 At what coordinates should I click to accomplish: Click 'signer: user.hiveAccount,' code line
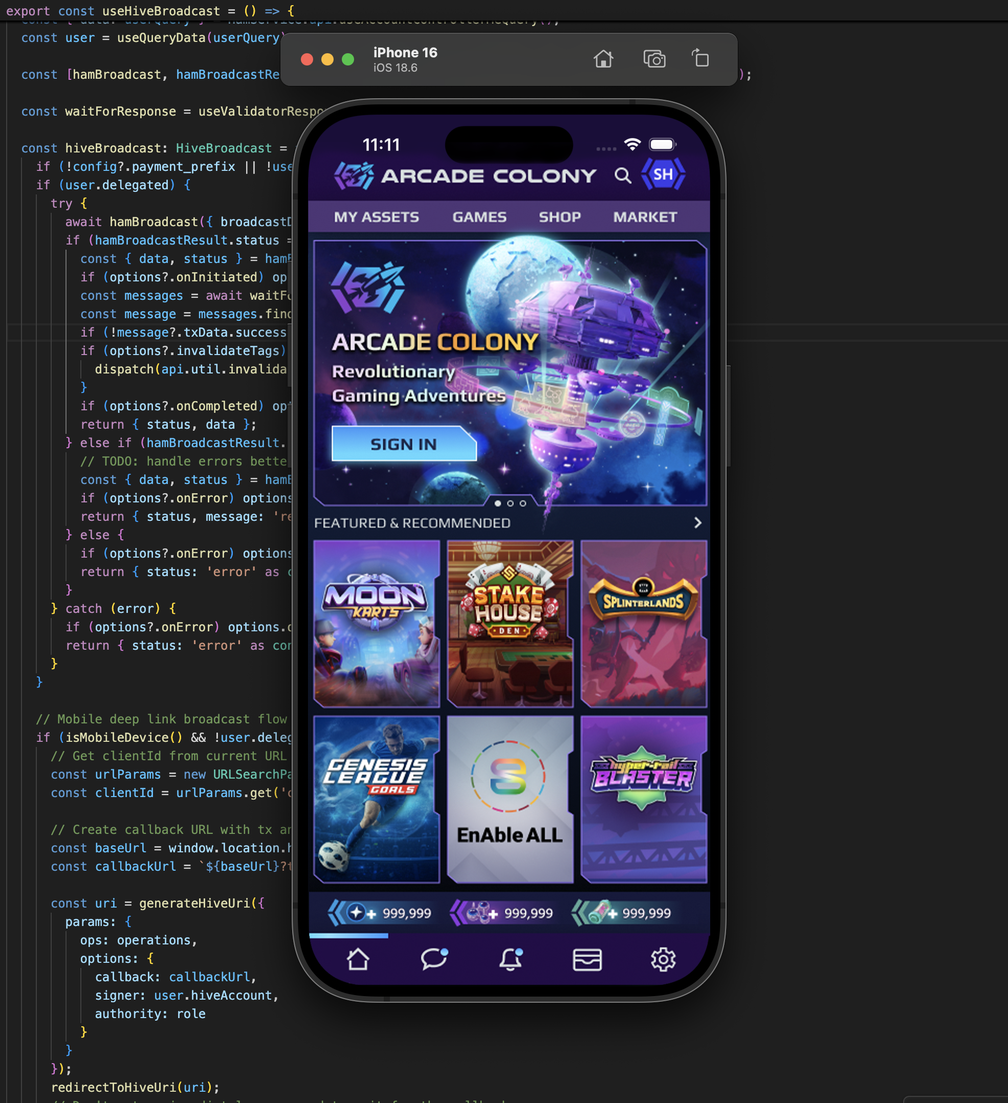pyautogui.click(x=187, y=995)
